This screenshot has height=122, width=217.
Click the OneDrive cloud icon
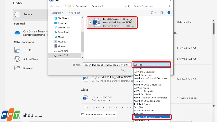tap(17, 33)
